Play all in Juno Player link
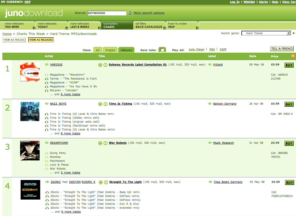 [x=196, y=49]
